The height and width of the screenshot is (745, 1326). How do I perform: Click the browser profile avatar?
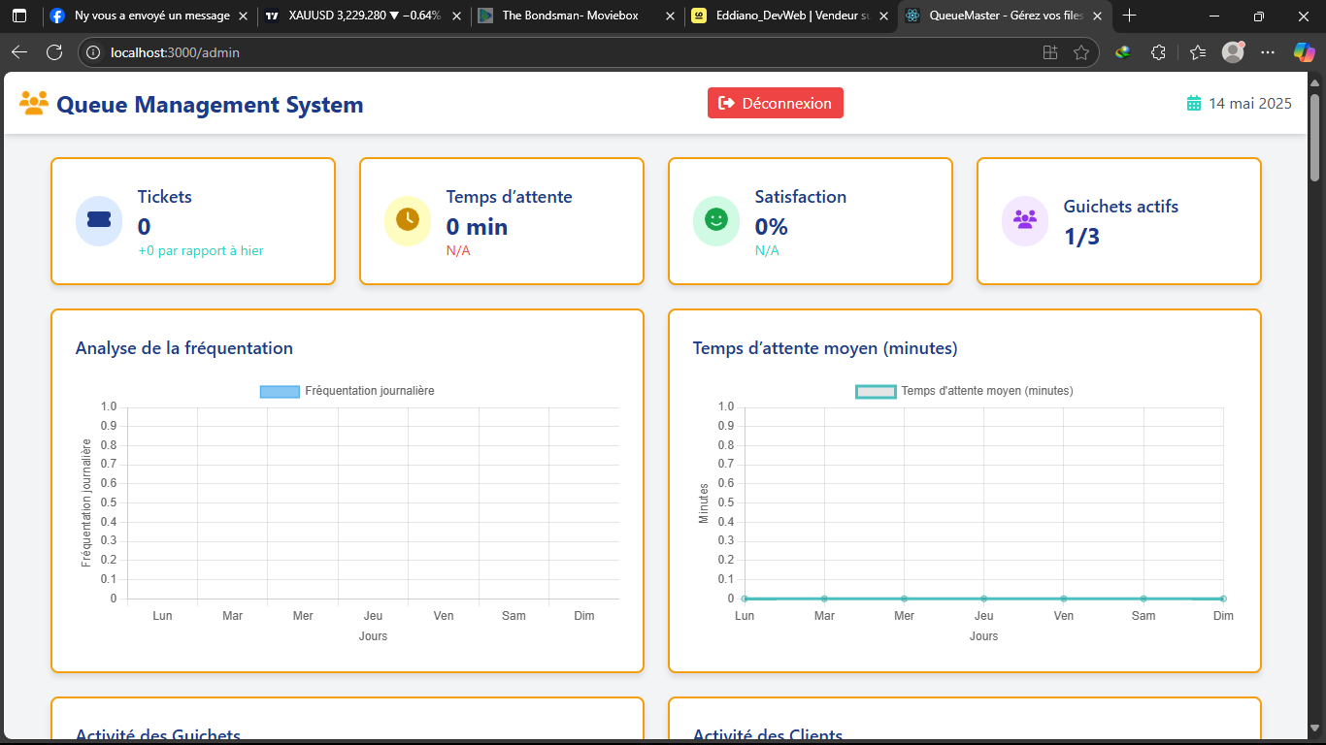(1233, 52)
